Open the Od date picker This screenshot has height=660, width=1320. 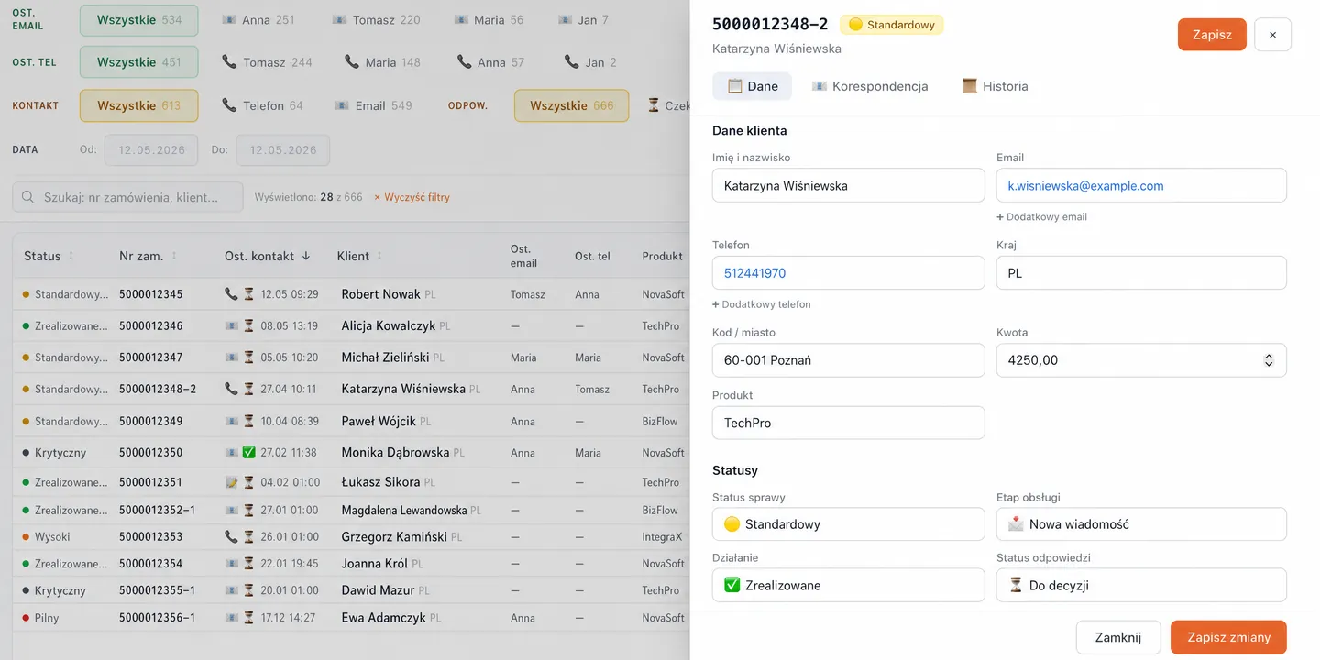click(x=151, y=149)
